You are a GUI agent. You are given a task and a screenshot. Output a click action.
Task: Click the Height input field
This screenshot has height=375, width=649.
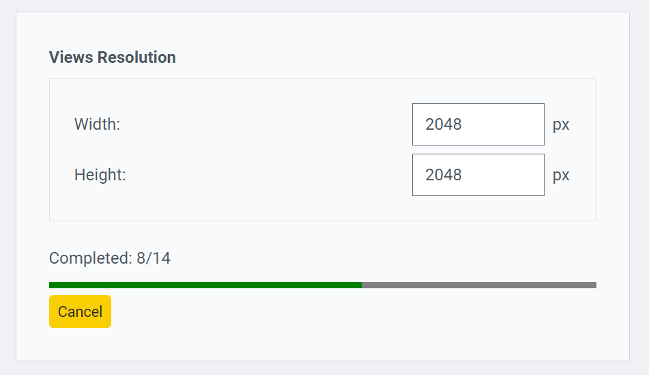point(478,175)
